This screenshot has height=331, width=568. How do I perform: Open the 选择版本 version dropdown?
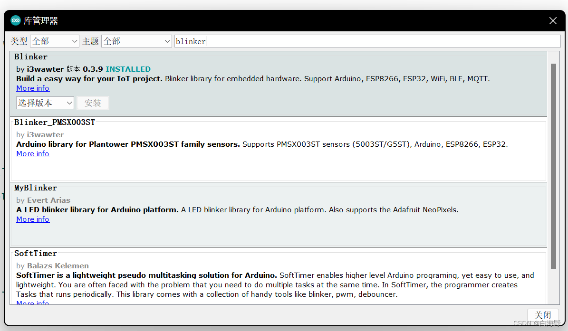tap(45, 103)
